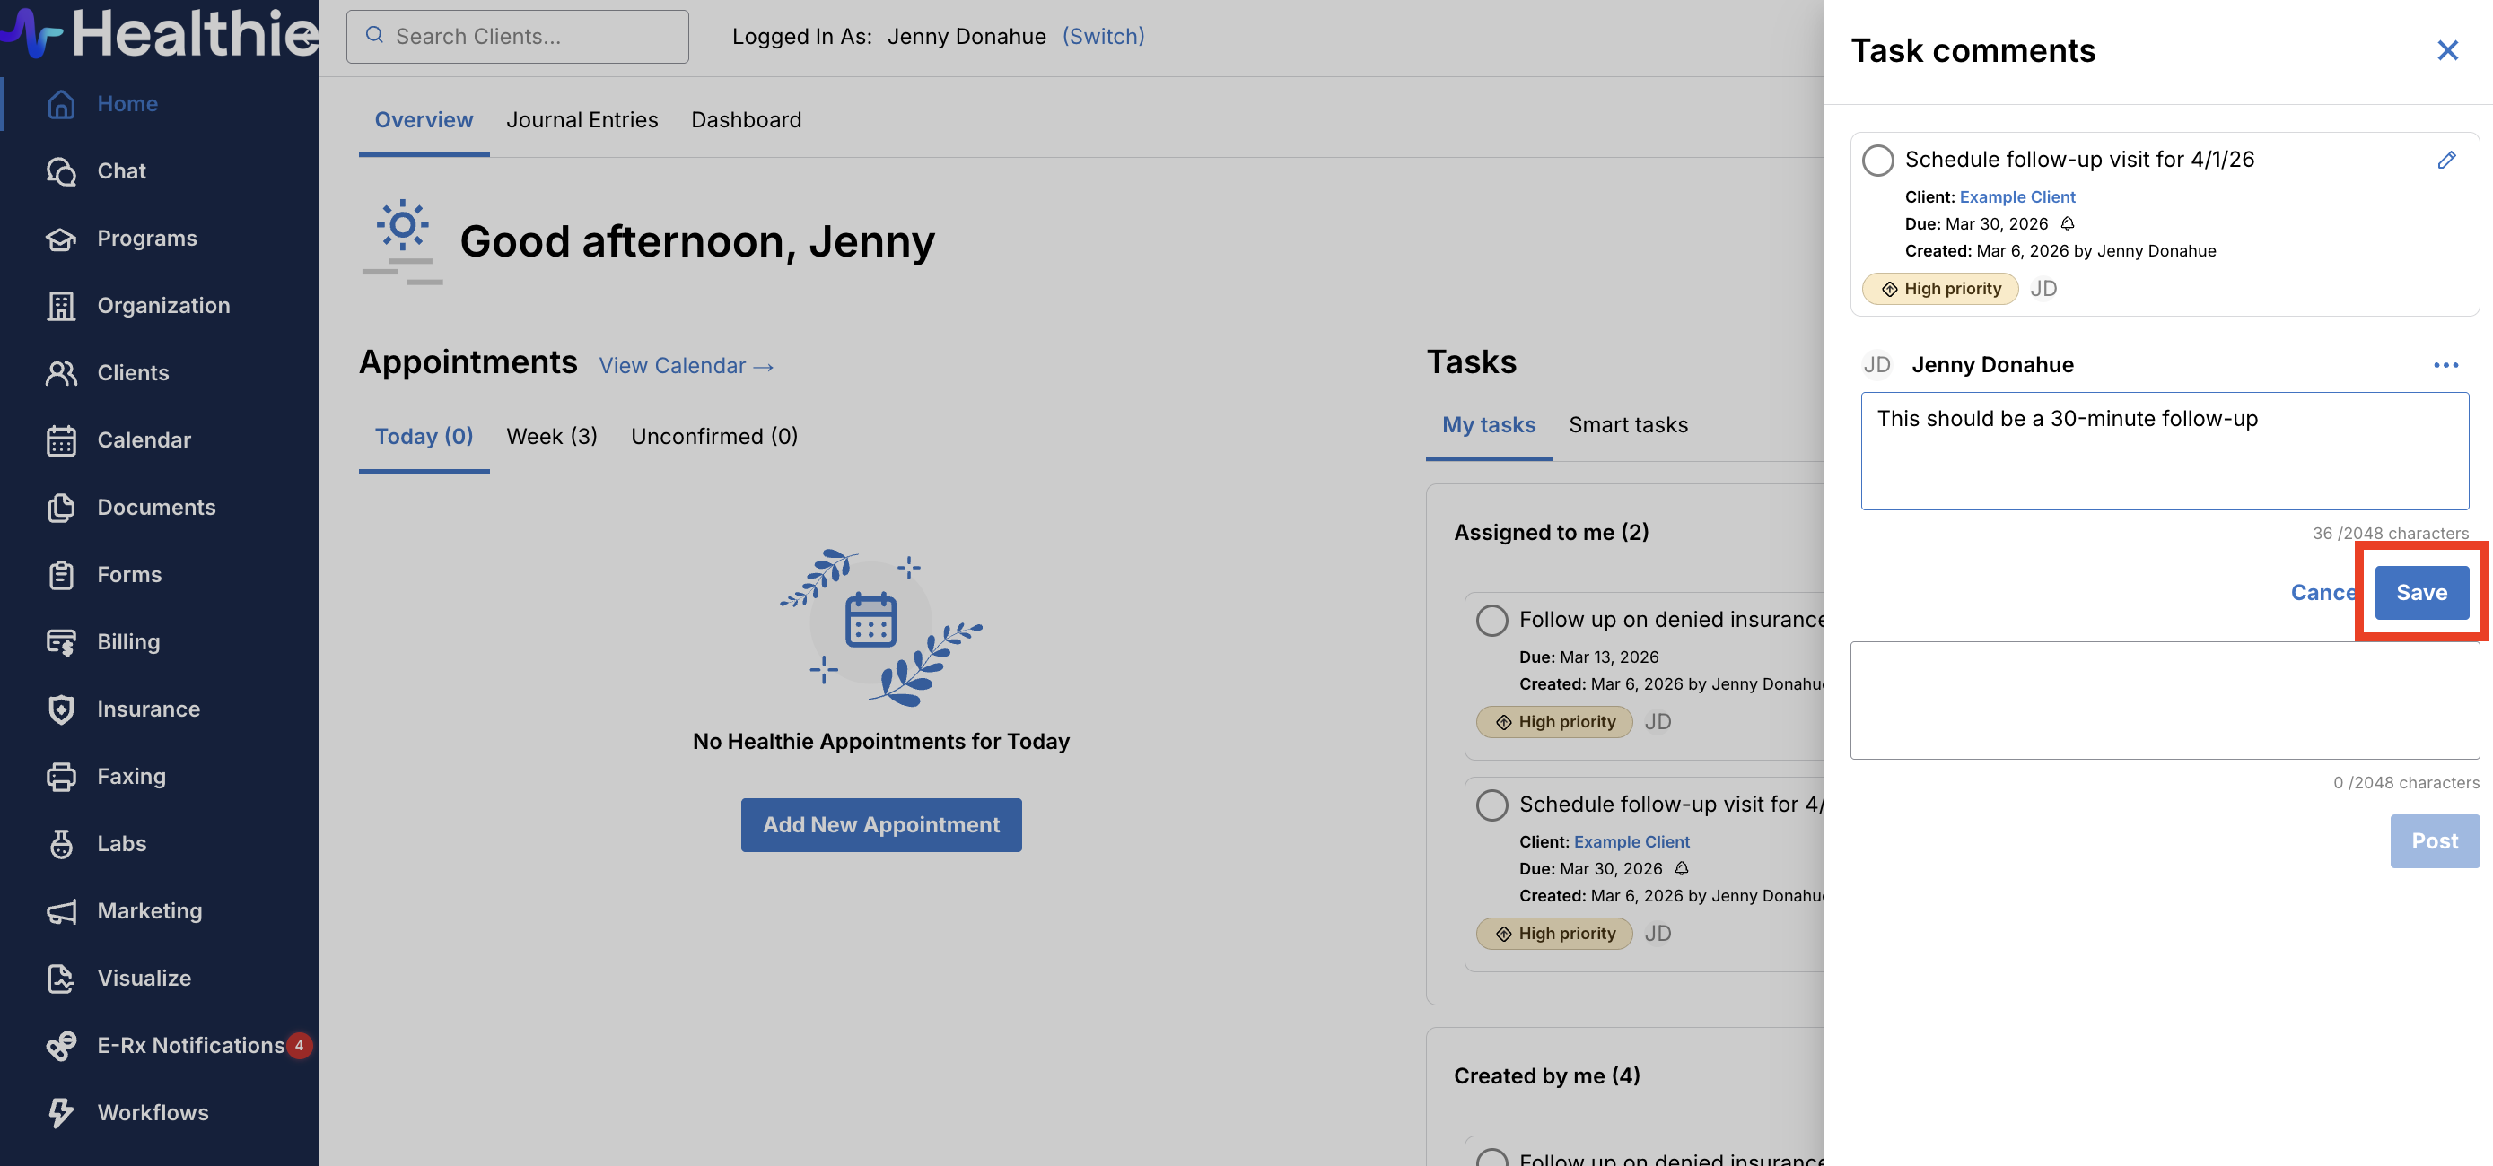2493x1166 pixels.
Task: Open the three-dot menu for Jenny's comment
Action: [x=2445, y=365]
